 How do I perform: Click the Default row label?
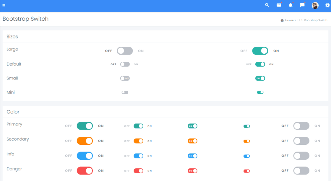[14, 64]
